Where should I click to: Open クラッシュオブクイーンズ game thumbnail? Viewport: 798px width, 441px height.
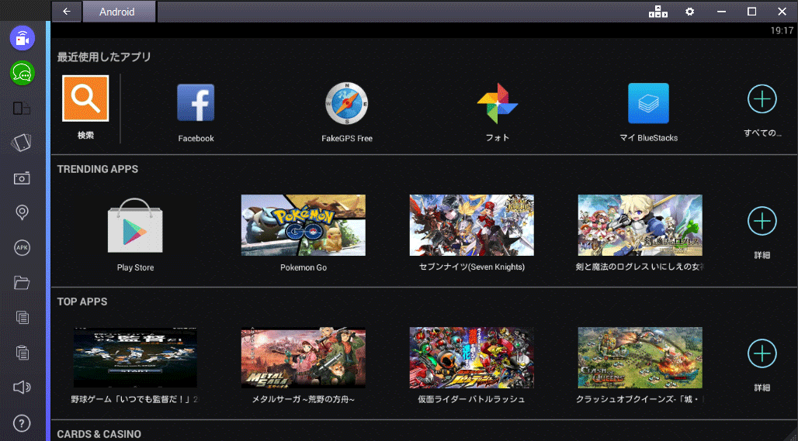(x=640, y=357)
